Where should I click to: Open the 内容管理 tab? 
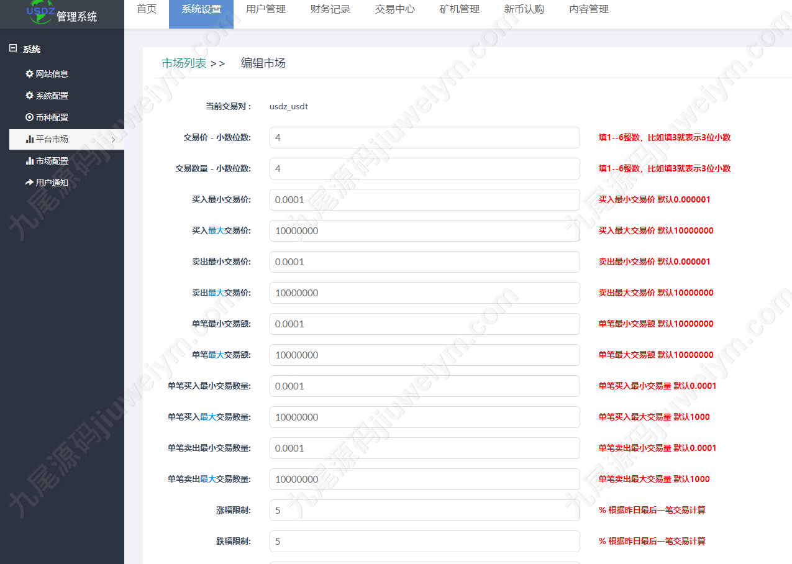click(x=589, y=9)
